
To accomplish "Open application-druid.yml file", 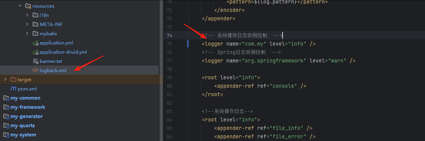I will (x=63, y=52).
